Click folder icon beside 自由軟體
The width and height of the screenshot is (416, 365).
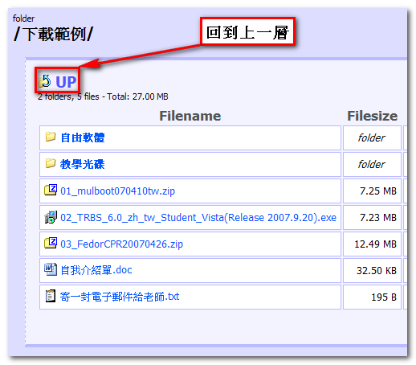point(51,137)
